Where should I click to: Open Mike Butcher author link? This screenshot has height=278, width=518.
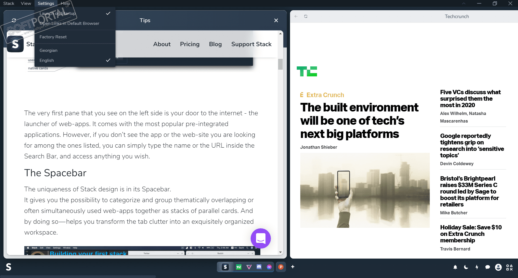pos(454,213)
